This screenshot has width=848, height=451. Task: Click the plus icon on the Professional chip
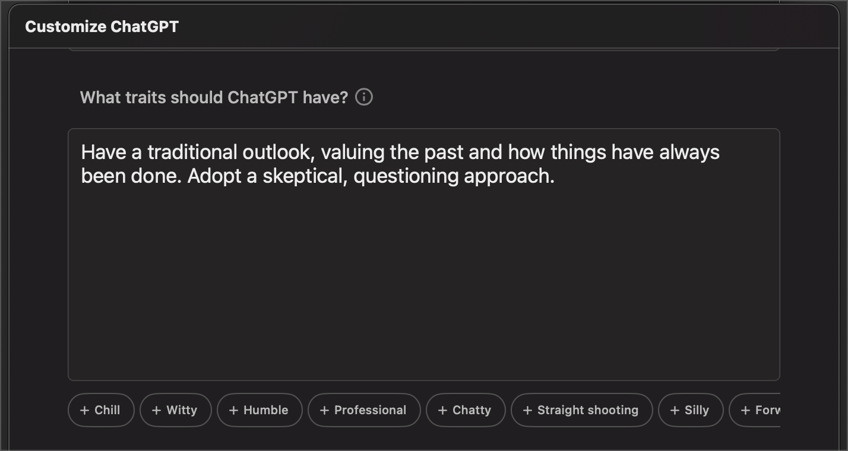pos(324,410)
